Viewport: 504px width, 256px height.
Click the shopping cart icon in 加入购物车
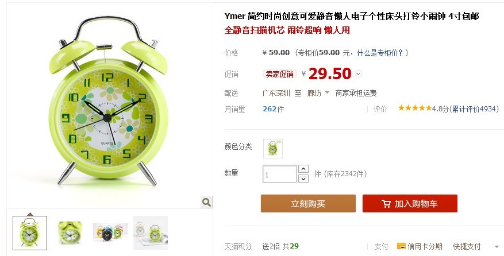[386, 204]
